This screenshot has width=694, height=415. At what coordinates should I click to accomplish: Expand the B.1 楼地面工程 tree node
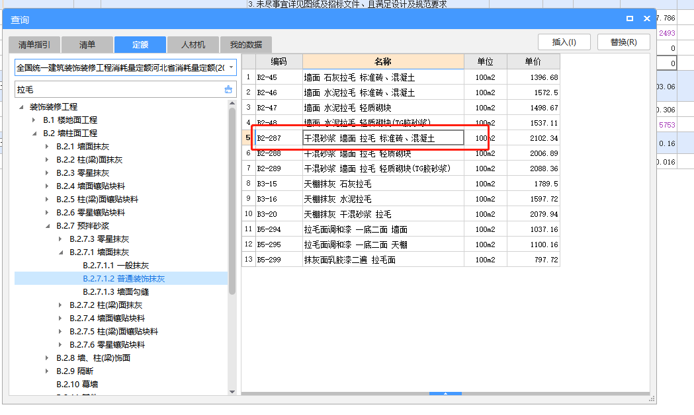point(34,120)
